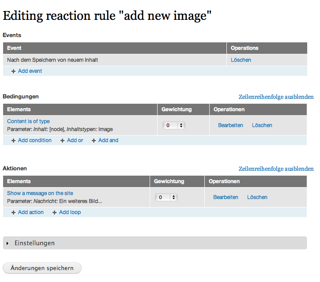
Task: Click the plus icon beside Add event
Action: click(x=14, y=71)
